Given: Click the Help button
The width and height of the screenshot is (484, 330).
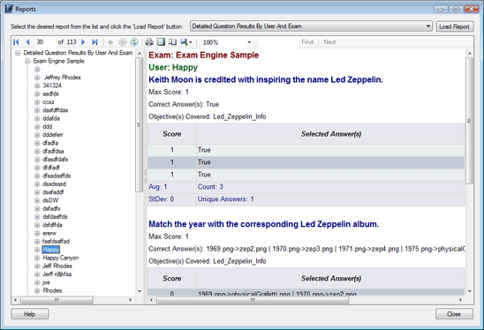Looking at the screenshot, I should tap(30, 314).
